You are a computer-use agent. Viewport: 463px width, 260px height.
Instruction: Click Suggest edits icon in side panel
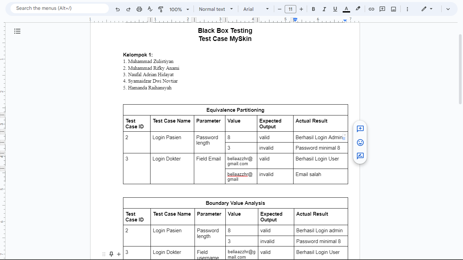[x=360, y=156]
